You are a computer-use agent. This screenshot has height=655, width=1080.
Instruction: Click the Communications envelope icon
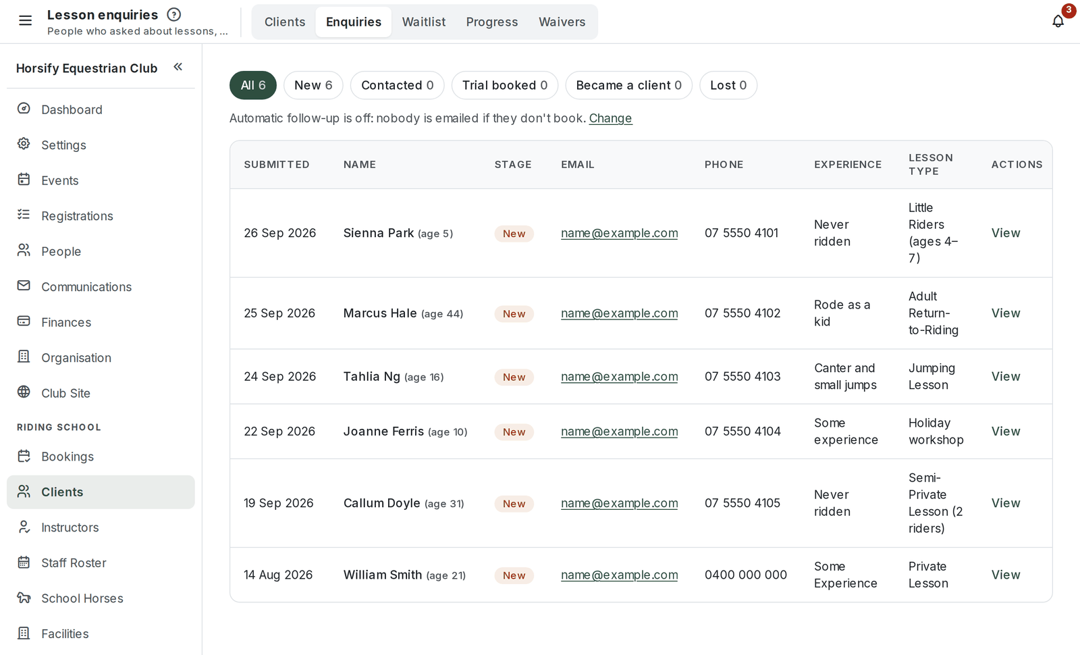pos(24,286)
